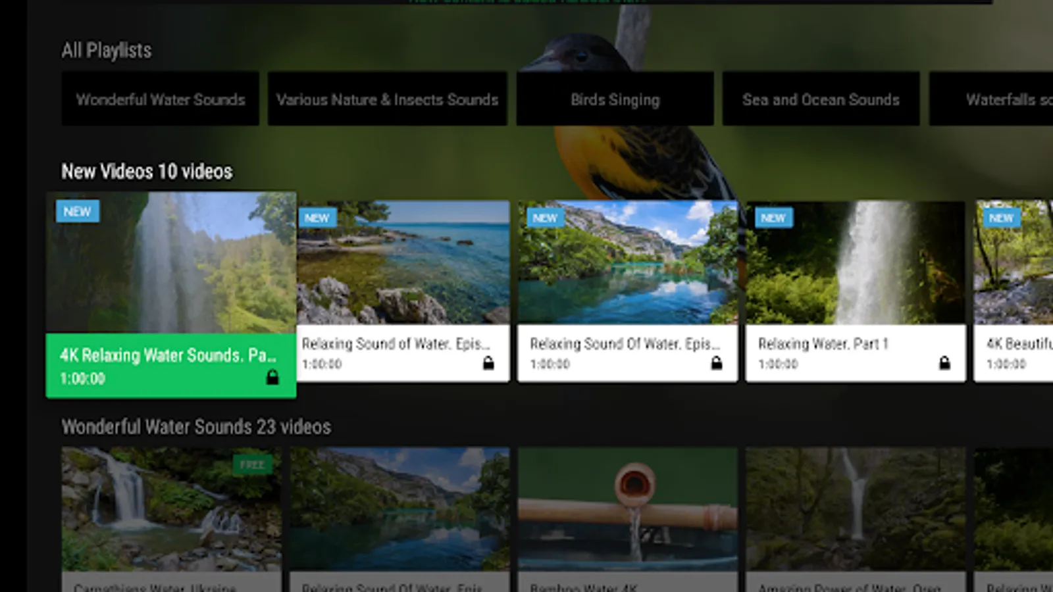Click title "Amazing Power of Water. Oreg..."

(850, 587)
